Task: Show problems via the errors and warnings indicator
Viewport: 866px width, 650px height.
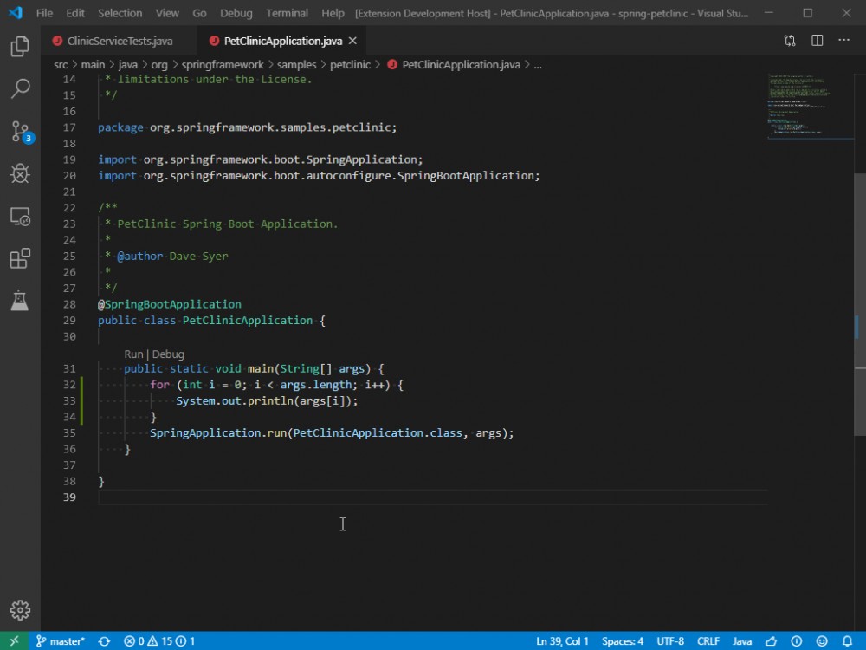Action: [x=158, y=640]
